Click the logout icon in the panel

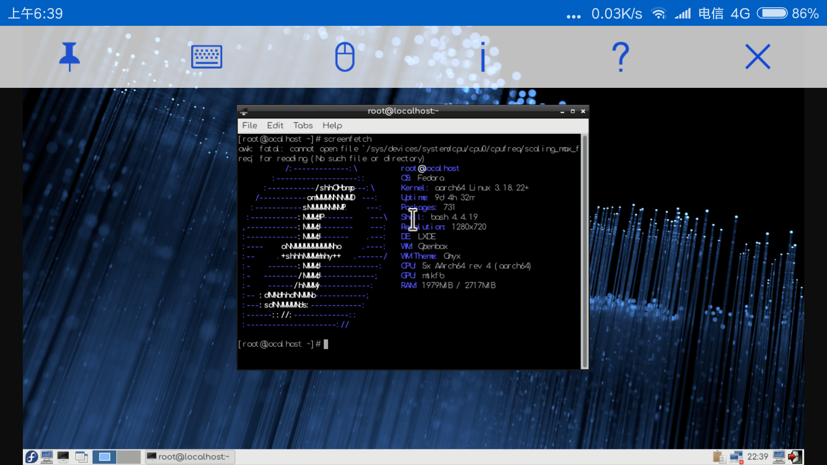(x=795, y=457)
